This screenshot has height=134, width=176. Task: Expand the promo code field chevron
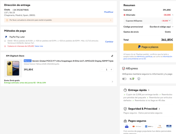coord(173,27)
